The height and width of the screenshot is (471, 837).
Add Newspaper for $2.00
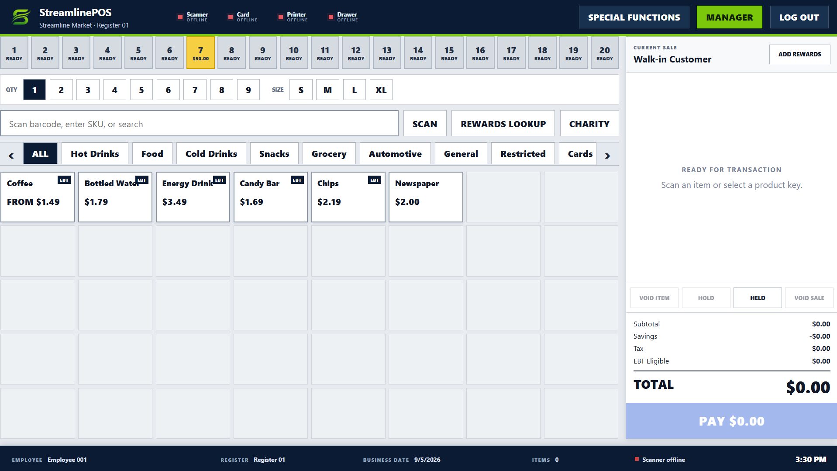coord(426,197)
